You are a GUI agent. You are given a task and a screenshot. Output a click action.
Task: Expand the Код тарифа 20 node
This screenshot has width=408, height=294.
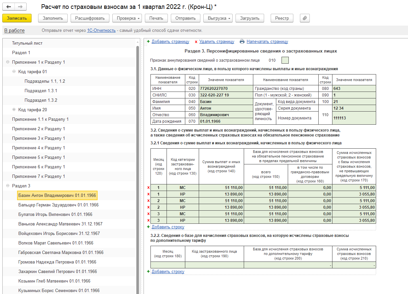[x=14, y=110]
